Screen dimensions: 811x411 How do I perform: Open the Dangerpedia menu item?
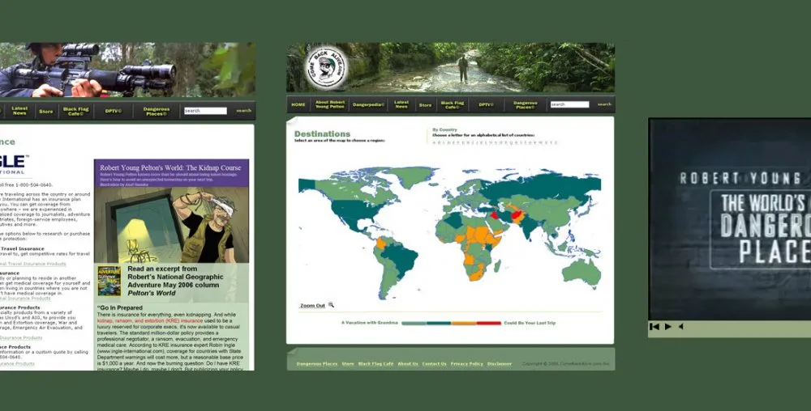point(367,104)
